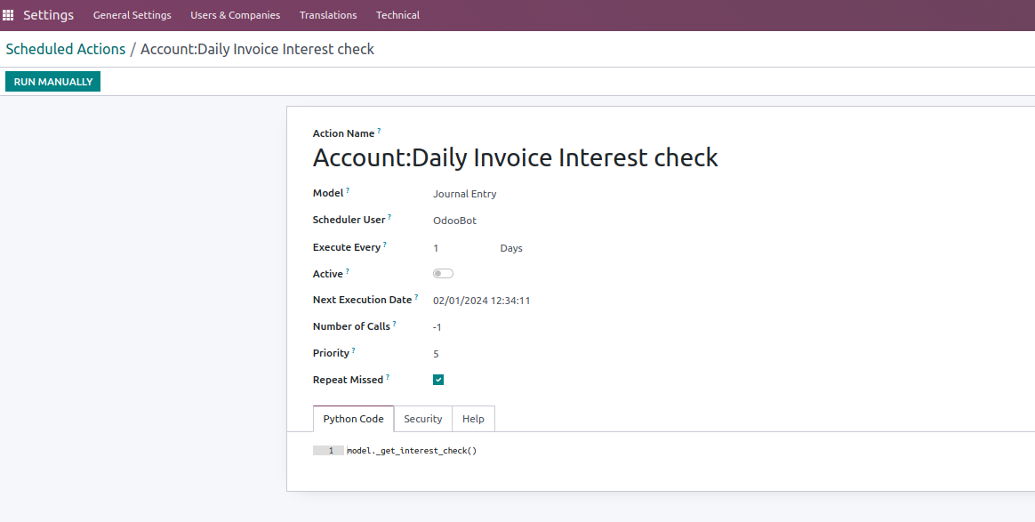Click the help question mark beside Model
The image size is (1035, 522).
(x=348, y=190)
